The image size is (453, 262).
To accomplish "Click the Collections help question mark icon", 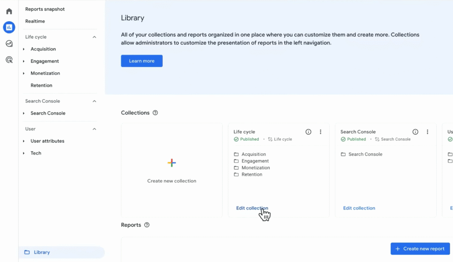I will (x=155, y=113).
